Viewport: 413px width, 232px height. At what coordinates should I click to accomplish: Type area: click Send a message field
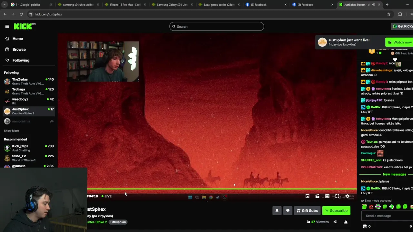point(387,216)
